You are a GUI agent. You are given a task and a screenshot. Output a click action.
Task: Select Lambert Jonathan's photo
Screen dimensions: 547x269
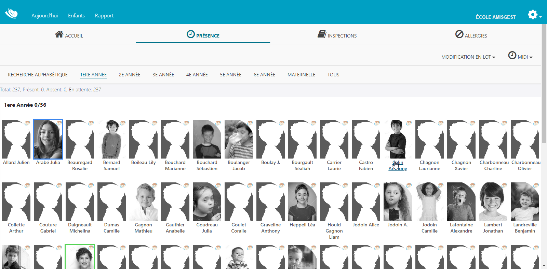493,201
